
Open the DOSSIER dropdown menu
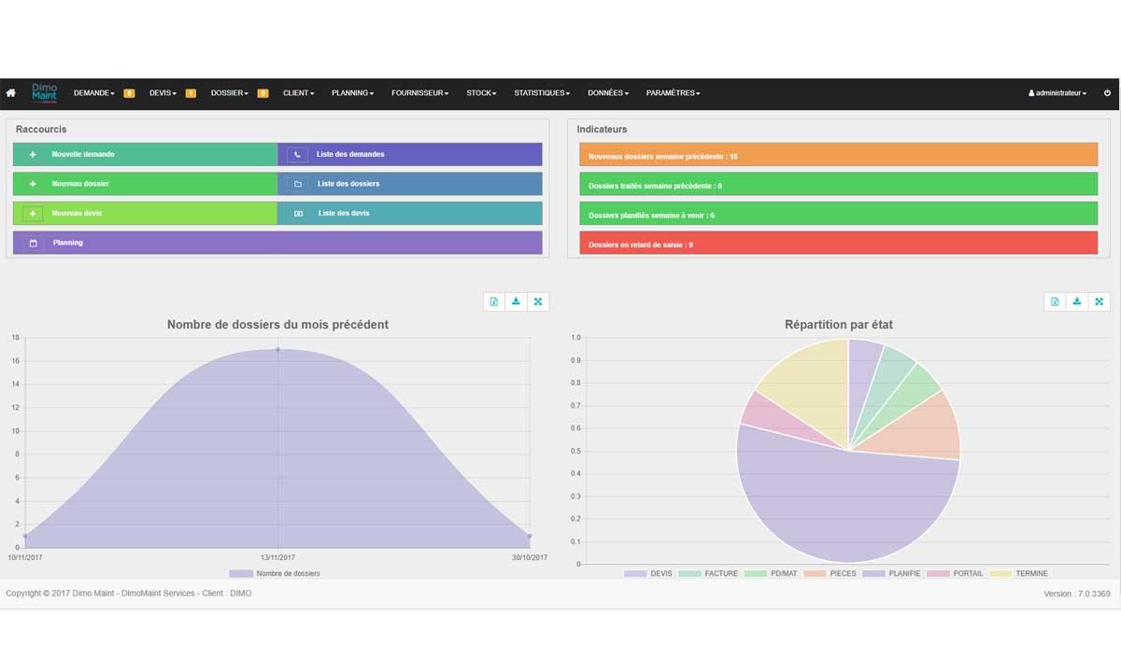(230, 93)
